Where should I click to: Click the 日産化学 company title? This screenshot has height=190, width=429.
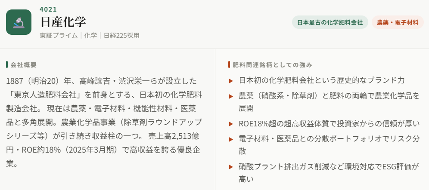[x=63, y=22]
